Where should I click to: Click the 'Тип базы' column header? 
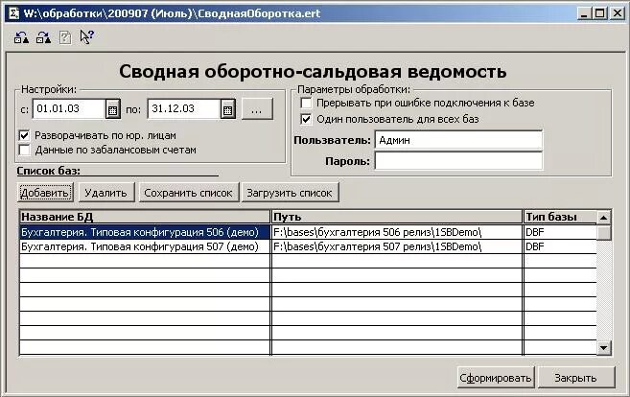click(x=560, y=217)
